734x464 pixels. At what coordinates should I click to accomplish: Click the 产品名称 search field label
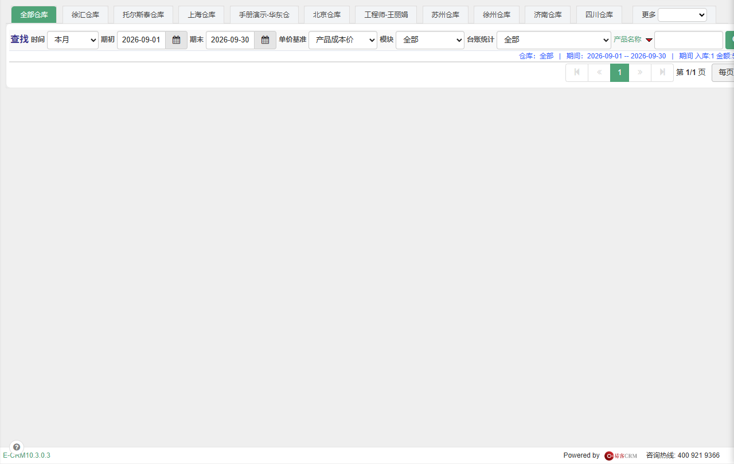pyautogui.click(x=627, y=40)
